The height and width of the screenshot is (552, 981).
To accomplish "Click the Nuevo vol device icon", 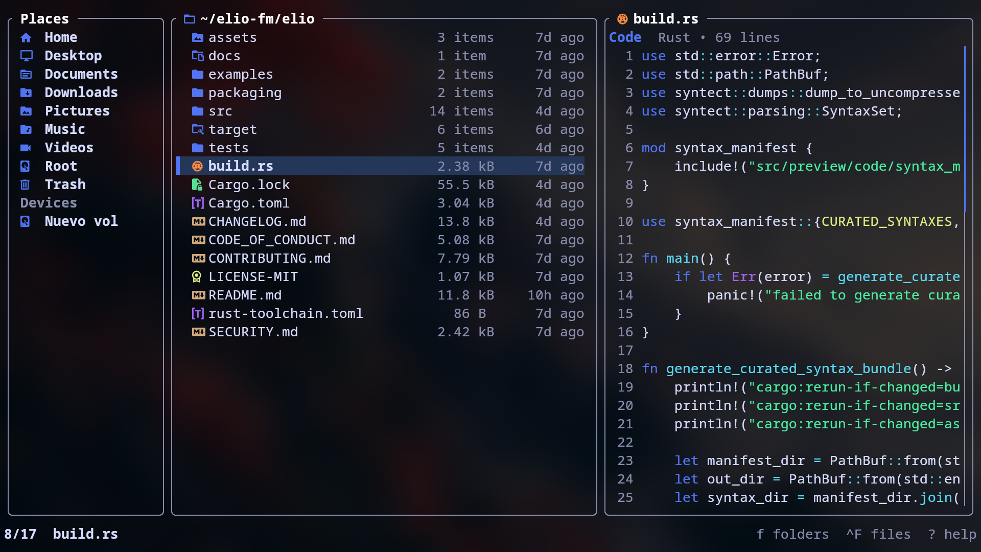I will tap(25, 222).
